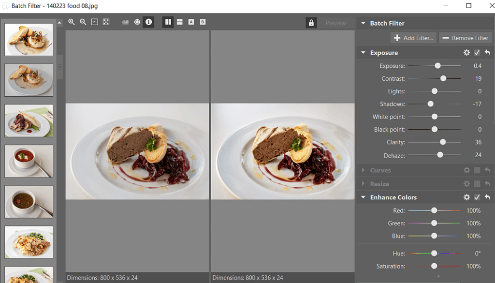The height and width of the screenshot is (283, 495).
Task: Collapse the Exposure section
Action: point(363,52)
